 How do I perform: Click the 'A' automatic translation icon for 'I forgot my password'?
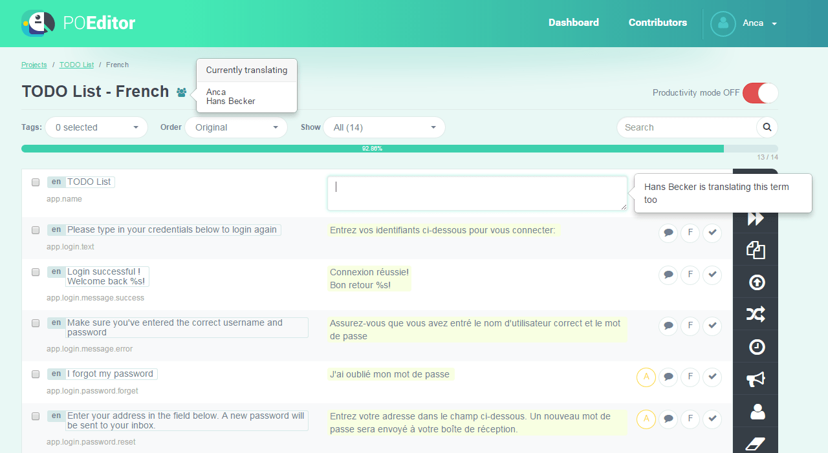point(646,377)
